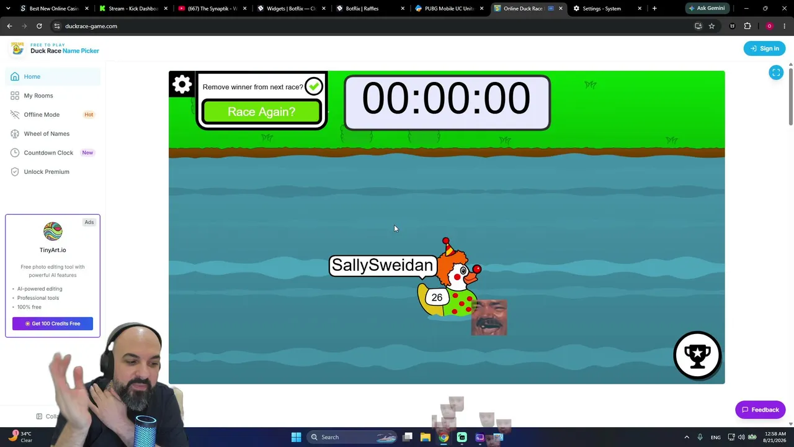This screenshot has height=447, width=794.
Task: Go back in browser history
Action: 9,26
